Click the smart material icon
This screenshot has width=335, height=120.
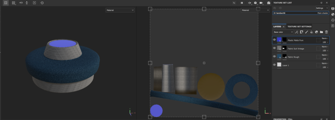coord(316,32)
